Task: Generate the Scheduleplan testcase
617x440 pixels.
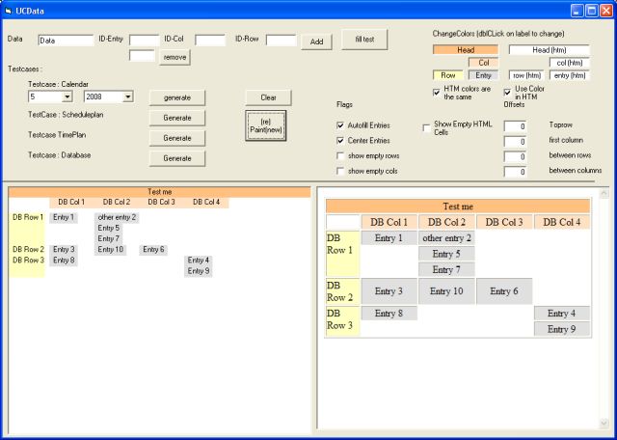Action: coord(176,118)
